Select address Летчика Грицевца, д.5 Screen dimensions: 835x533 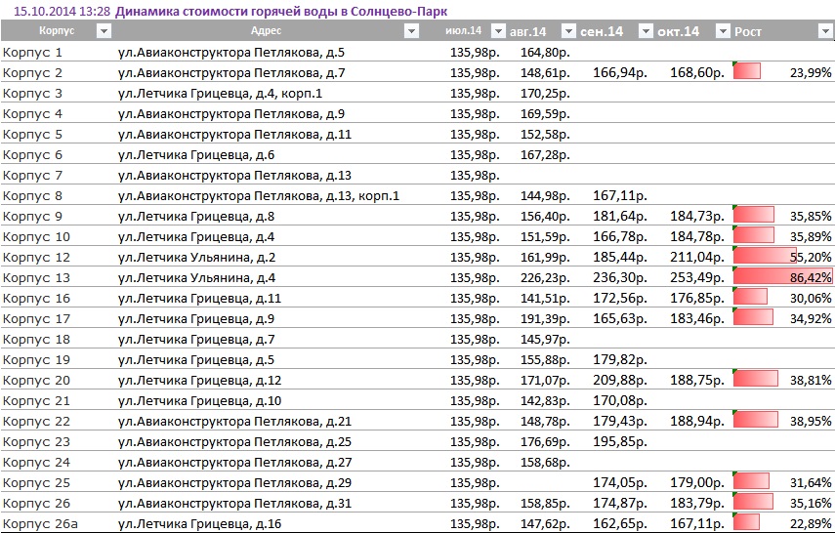click(196, 359)
